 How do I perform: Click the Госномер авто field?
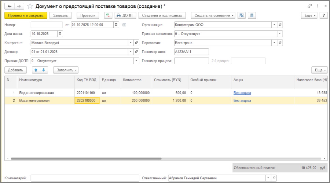(x=191, y=52)
